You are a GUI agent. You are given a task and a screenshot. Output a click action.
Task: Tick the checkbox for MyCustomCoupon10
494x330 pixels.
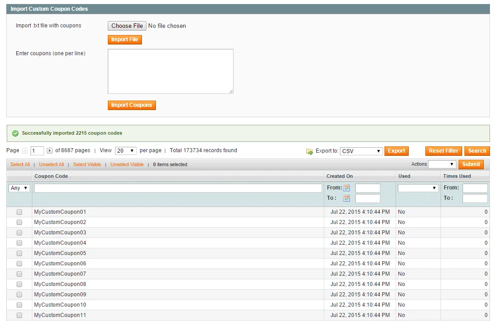[19, 305]
